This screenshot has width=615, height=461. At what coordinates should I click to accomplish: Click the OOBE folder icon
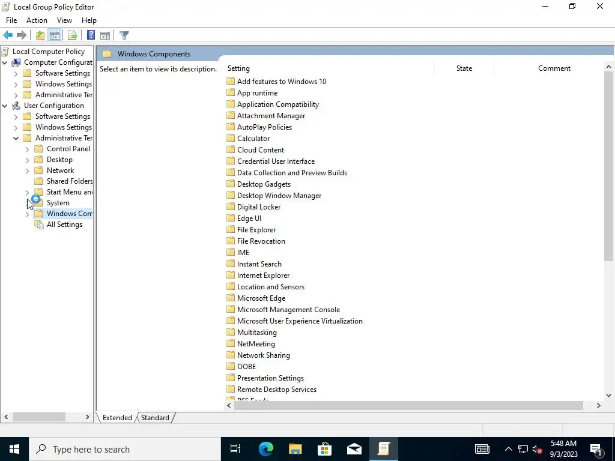[231, 366]
